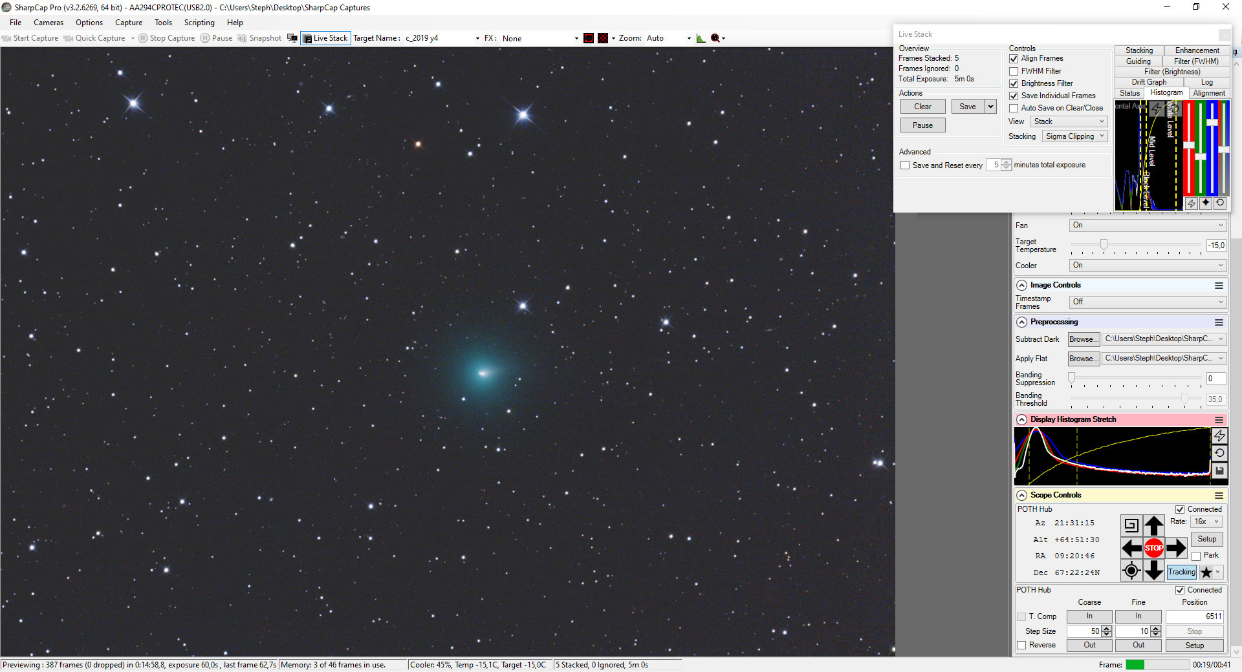Screen dimensions: 1242x672
Task: Switch to the Enhancement tab
Action: pos(1197,50)
